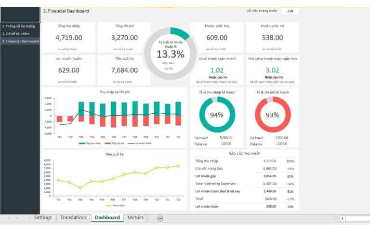
Task: Select the 'Giá vốn hàng bán' table row label
Action: (x=209, y=169)
